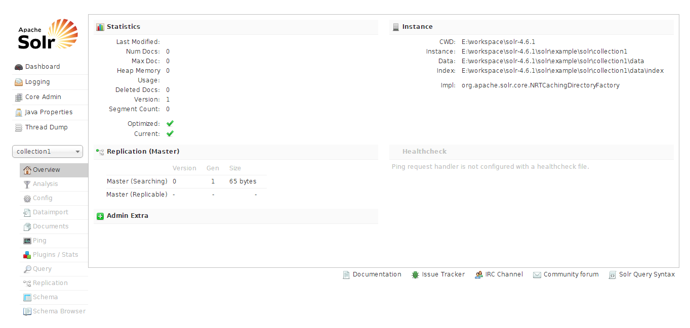Click the Index directory path value
The height and width of the screenshot is (328, 690).
click(562, 71)
